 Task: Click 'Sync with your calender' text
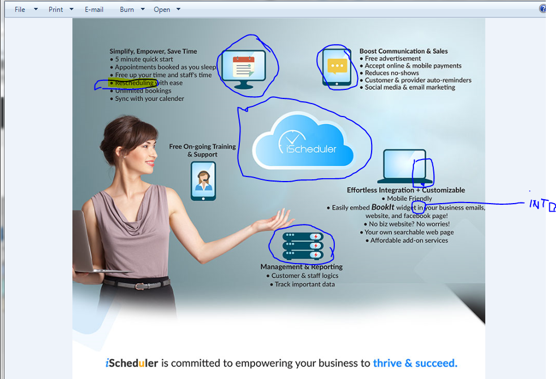[x=149, y=98]
